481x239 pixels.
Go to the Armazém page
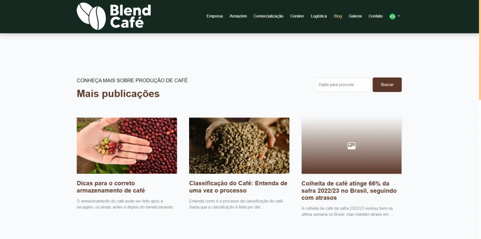pyautogui.click(x=238, y=16)
